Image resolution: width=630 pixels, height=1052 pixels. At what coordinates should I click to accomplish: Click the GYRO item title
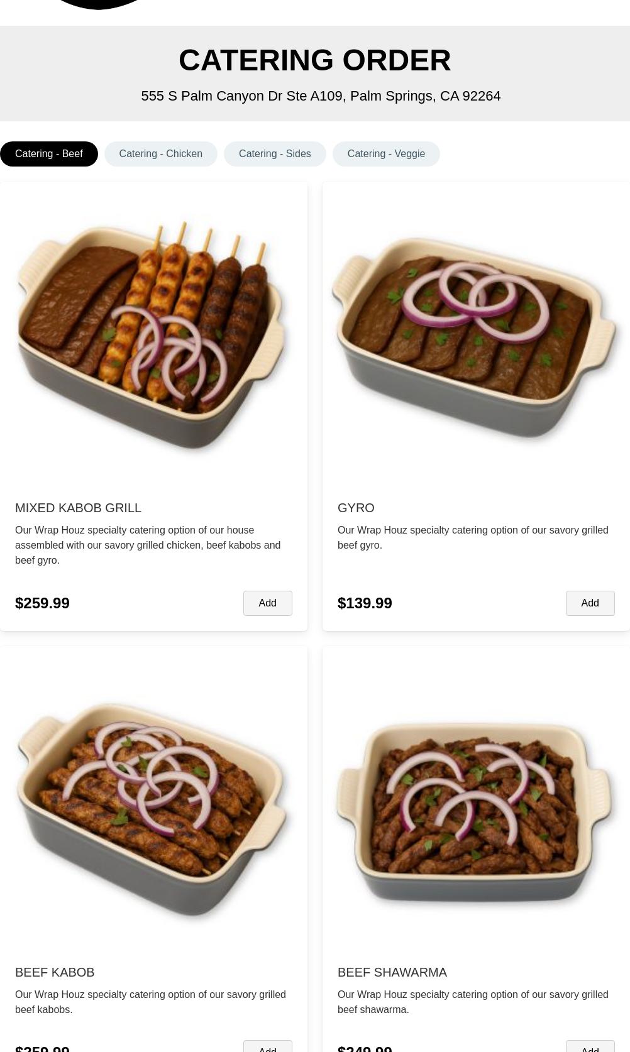coord(356,508)
